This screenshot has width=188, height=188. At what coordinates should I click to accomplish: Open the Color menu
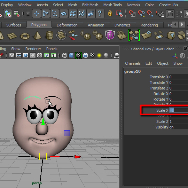tap(149, 5)
